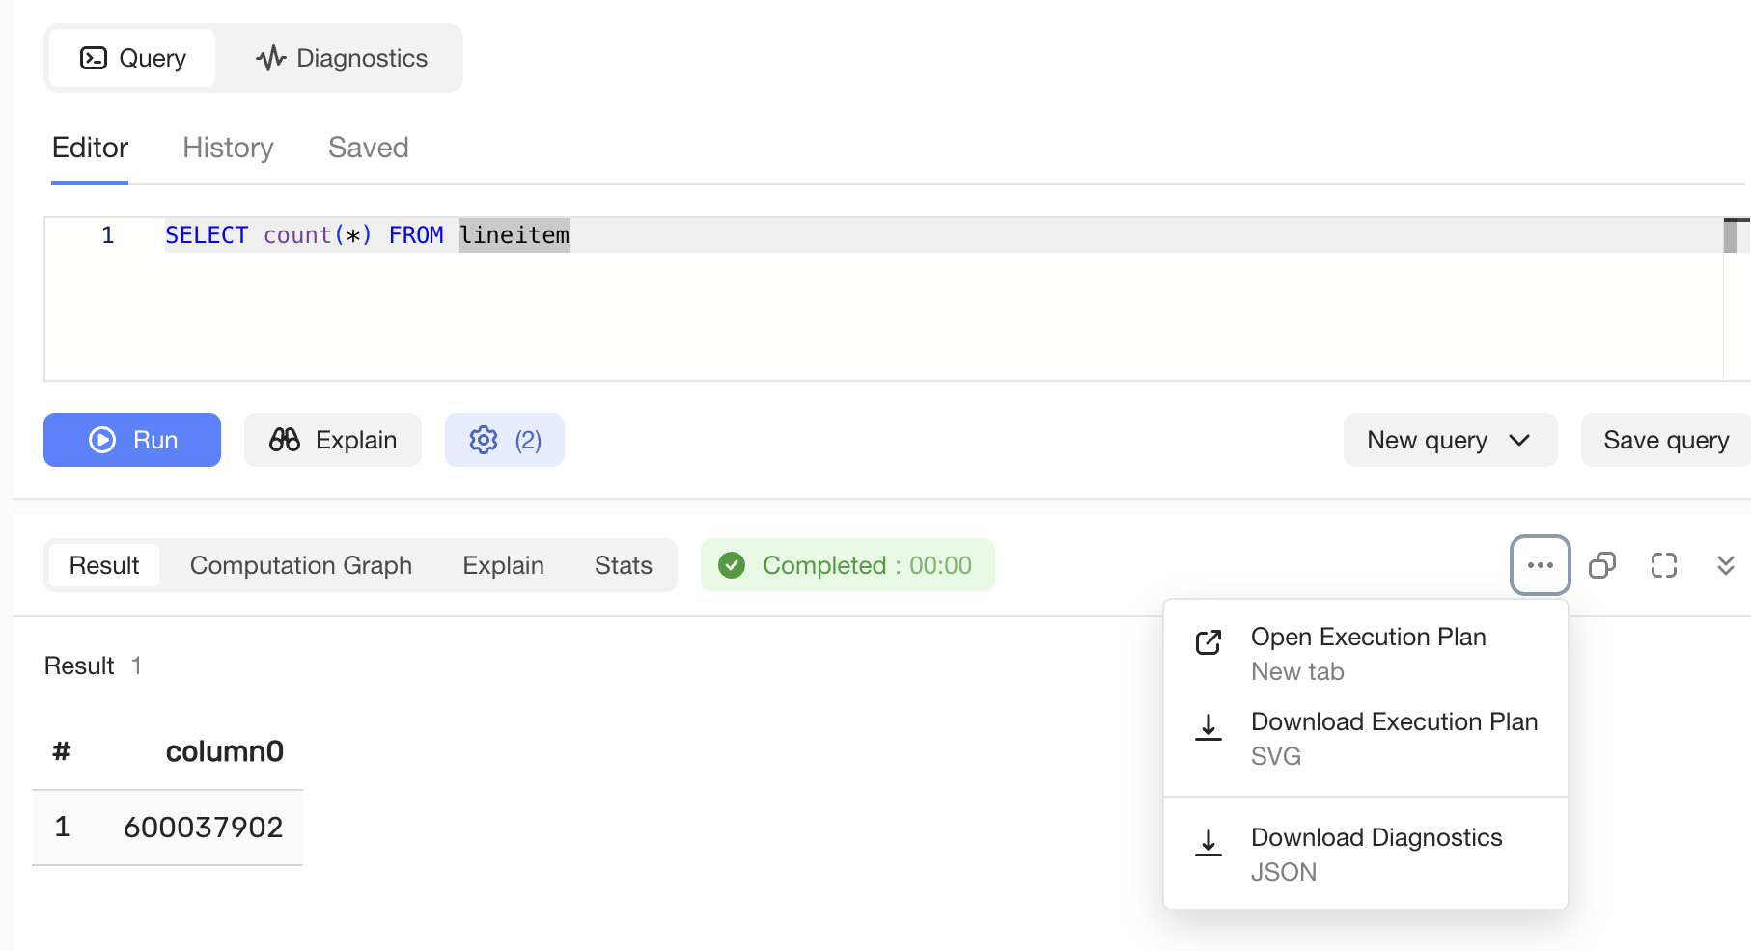Switch to the Query view
Viewport: 1751px width, 951px height.
pos(132,58)
